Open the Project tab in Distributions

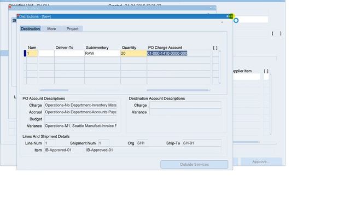(72, 28)
